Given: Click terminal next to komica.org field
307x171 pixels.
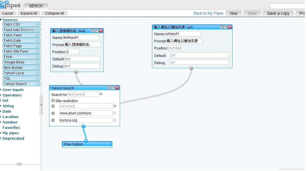Looking at the screenshot, I should point(115,120).
